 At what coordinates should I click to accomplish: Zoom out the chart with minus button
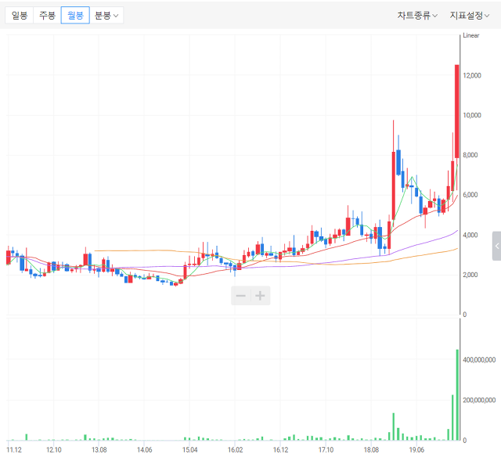241,296
